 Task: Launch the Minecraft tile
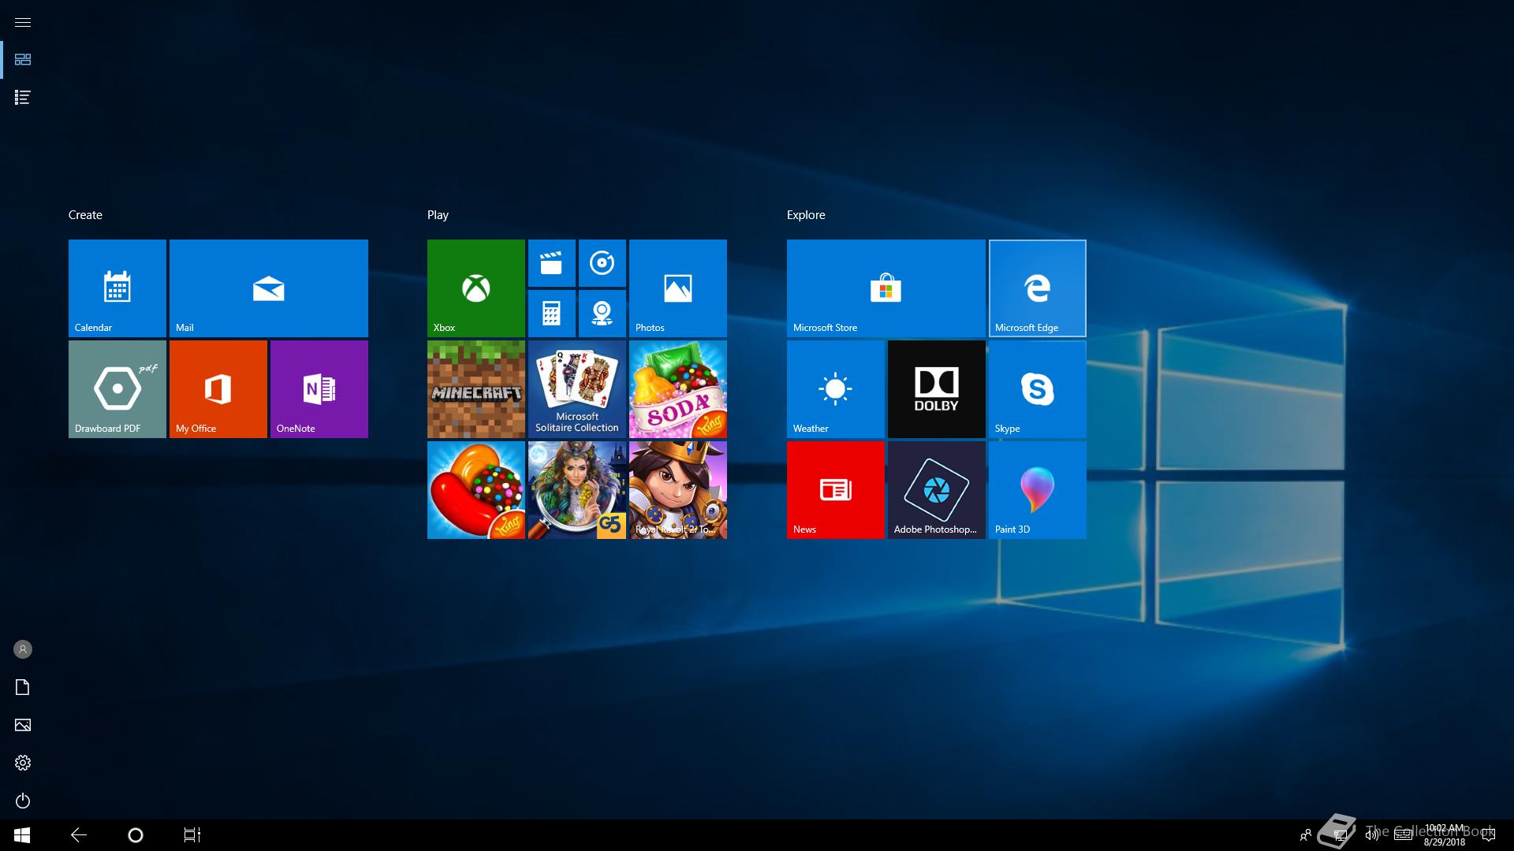tap(476, 389)
